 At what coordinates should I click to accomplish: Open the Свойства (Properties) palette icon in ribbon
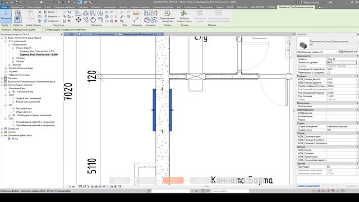pos(17,20)
